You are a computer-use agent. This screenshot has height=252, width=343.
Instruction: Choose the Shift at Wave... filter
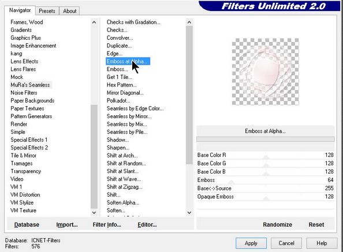[124, 179]
